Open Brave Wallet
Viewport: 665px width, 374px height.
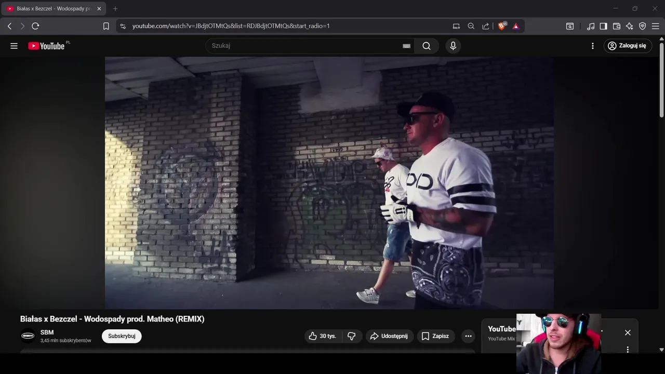coord(617,26)
